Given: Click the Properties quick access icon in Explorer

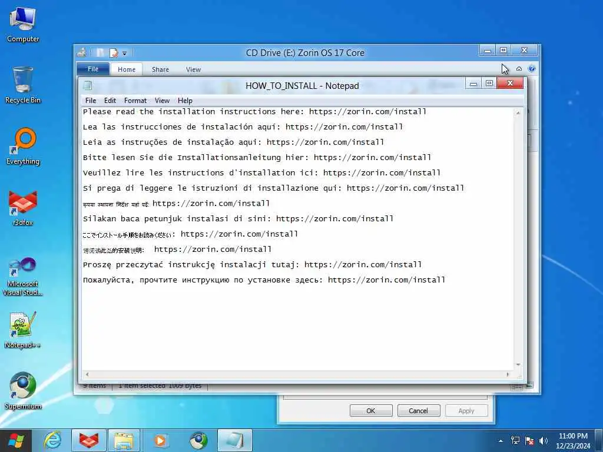Looking at the screenshot, I should click(x=114, y=52).
